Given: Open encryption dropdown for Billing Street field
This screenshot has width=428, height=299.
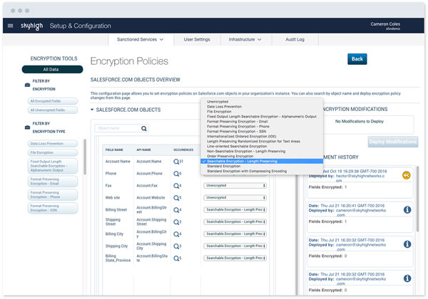Looking at the screenshot, I should pyautogui.click(x=235, y=210).
